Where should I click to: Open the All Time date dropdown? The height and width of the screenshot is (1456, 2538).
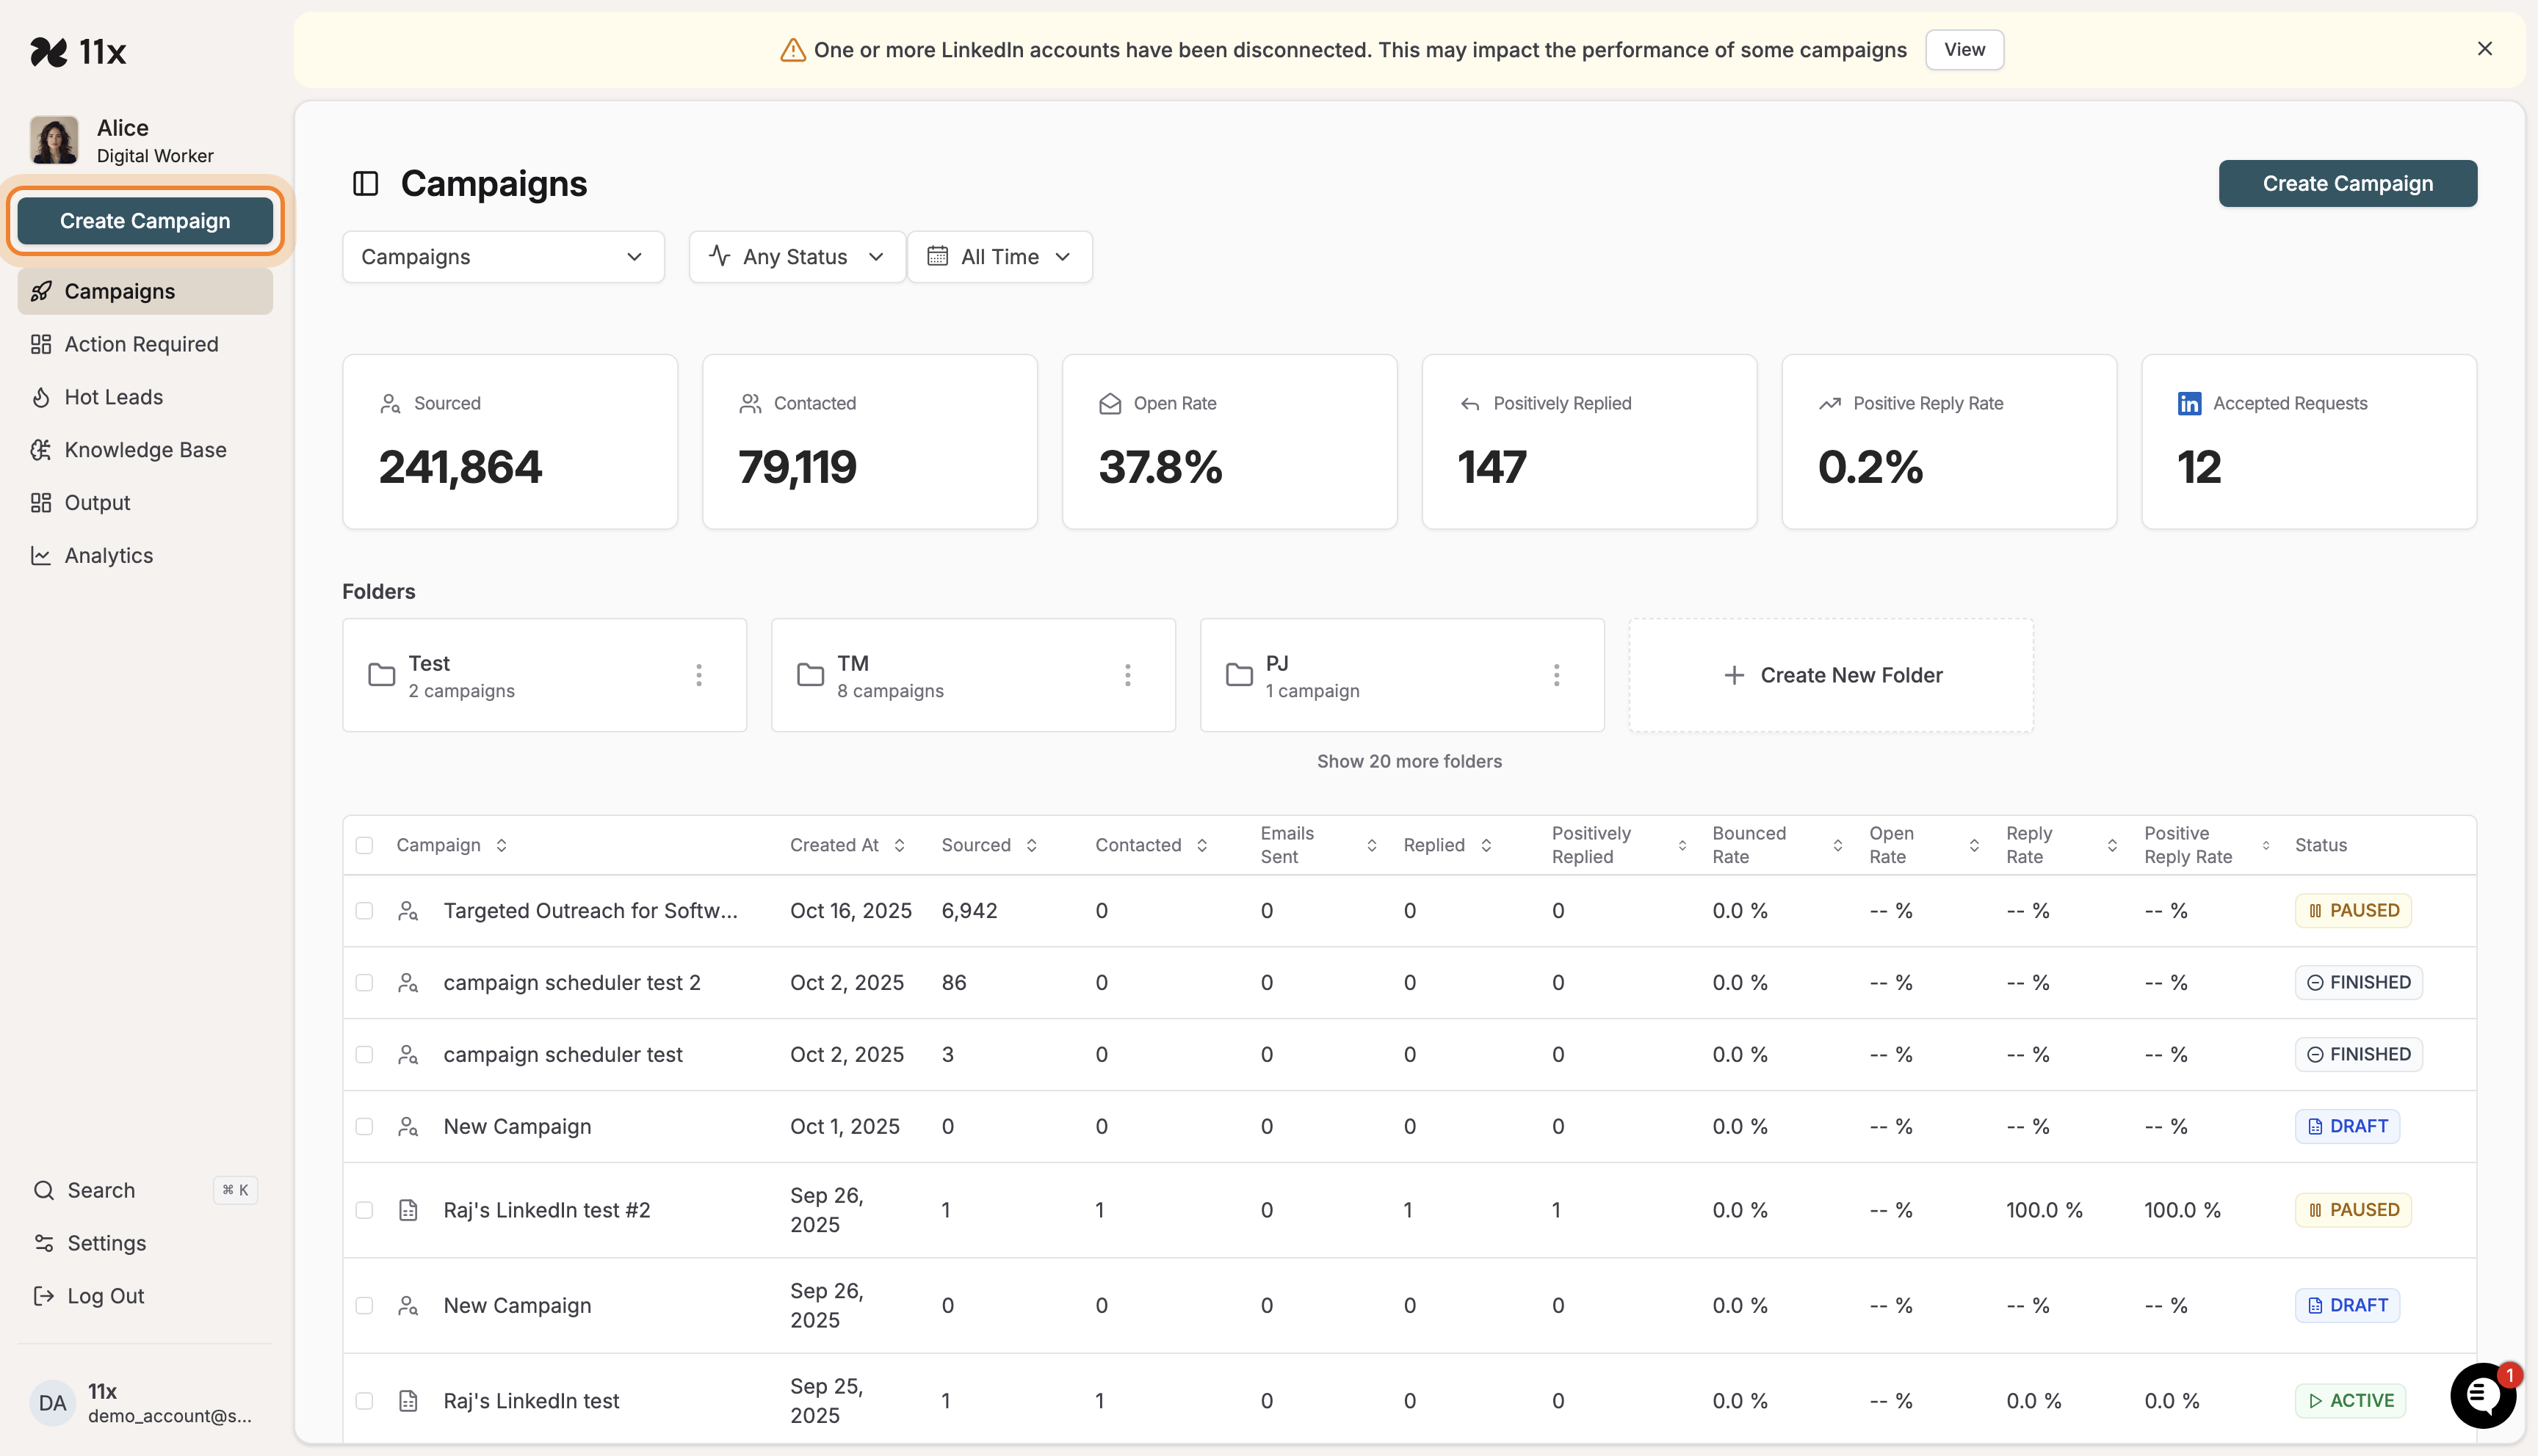click(x=999, y=256)
